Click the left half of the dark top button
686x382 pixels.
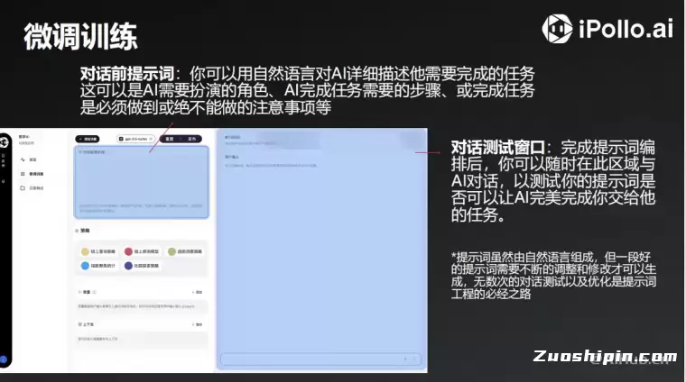tap(170, 140)
